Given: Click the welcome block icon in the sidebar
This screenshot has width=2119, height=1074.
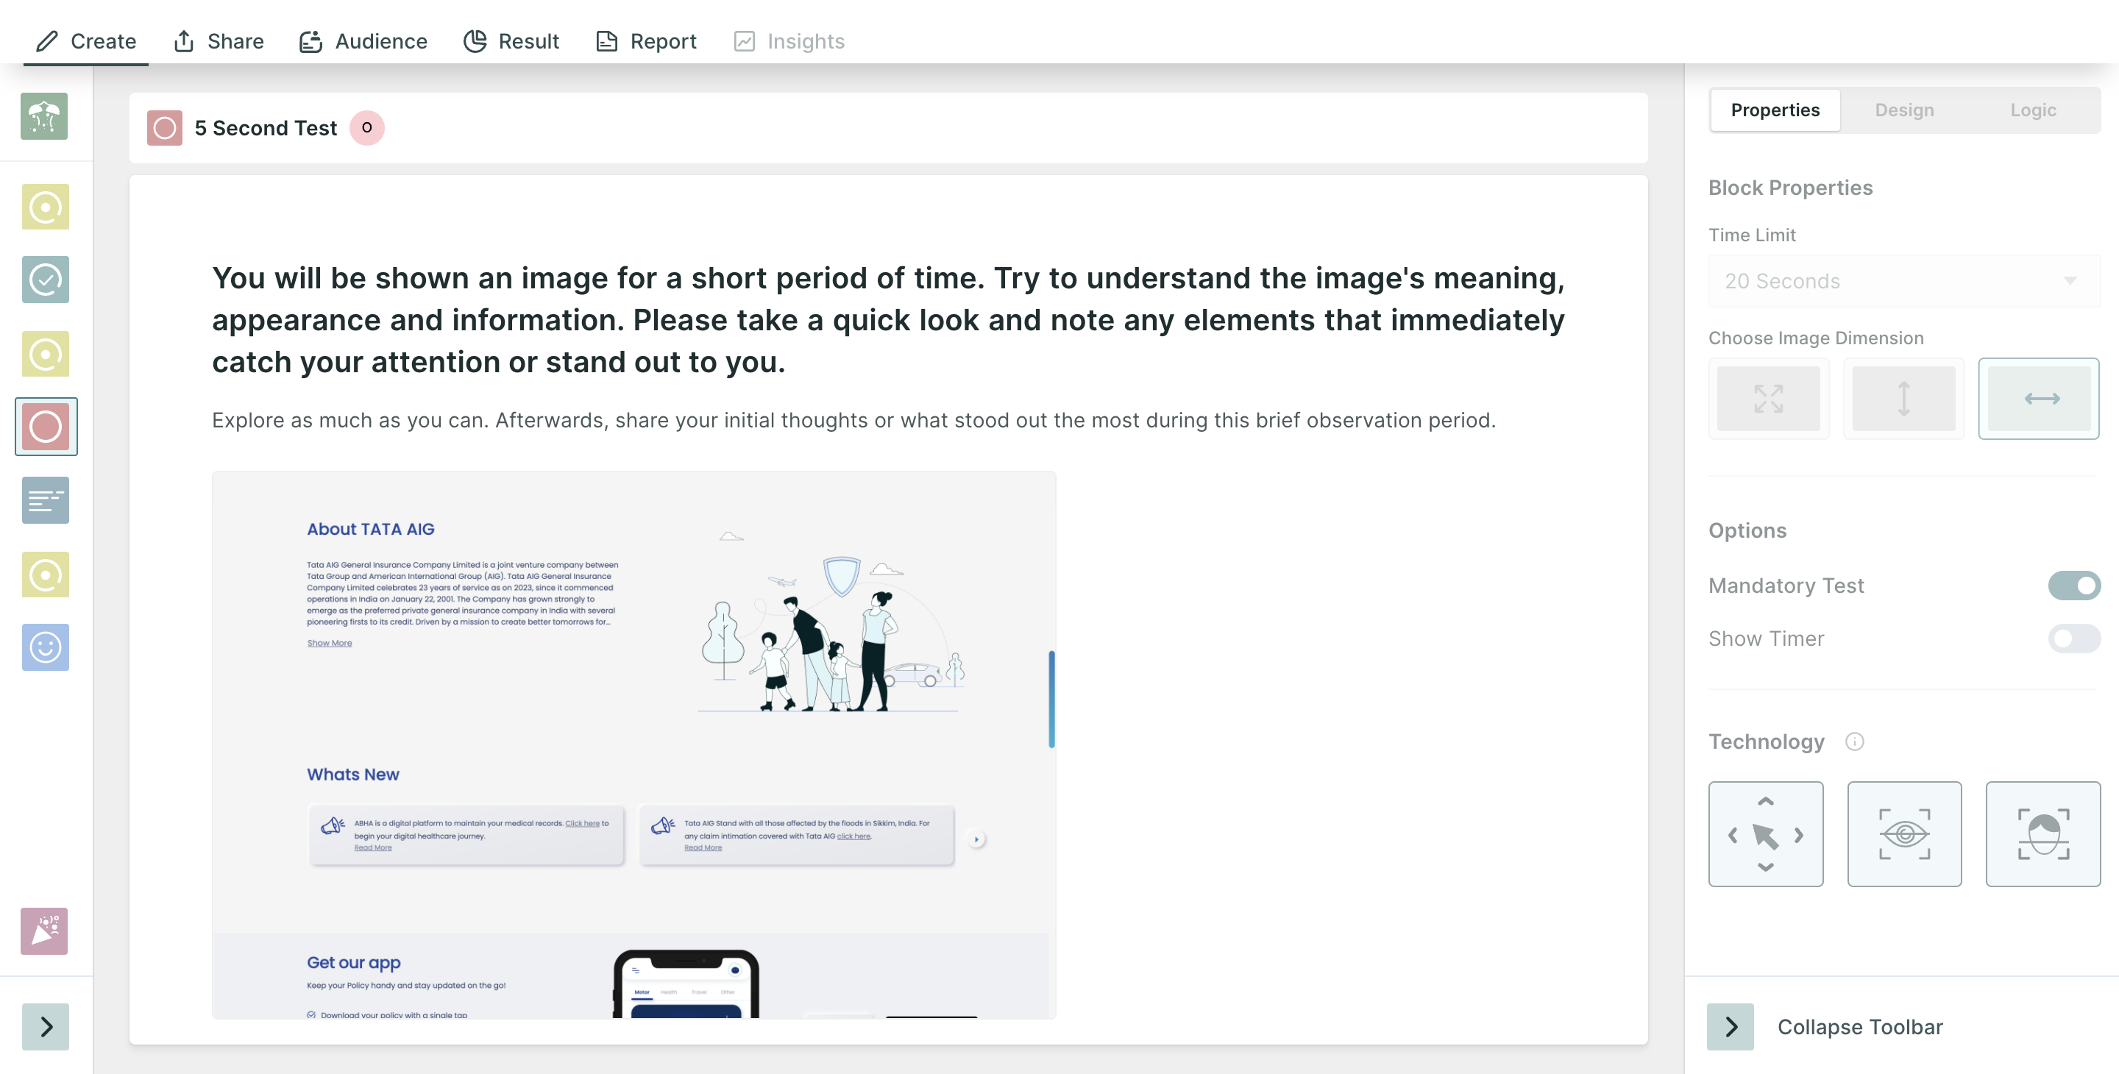Looking at the screenshot, I should pos(44,116).
